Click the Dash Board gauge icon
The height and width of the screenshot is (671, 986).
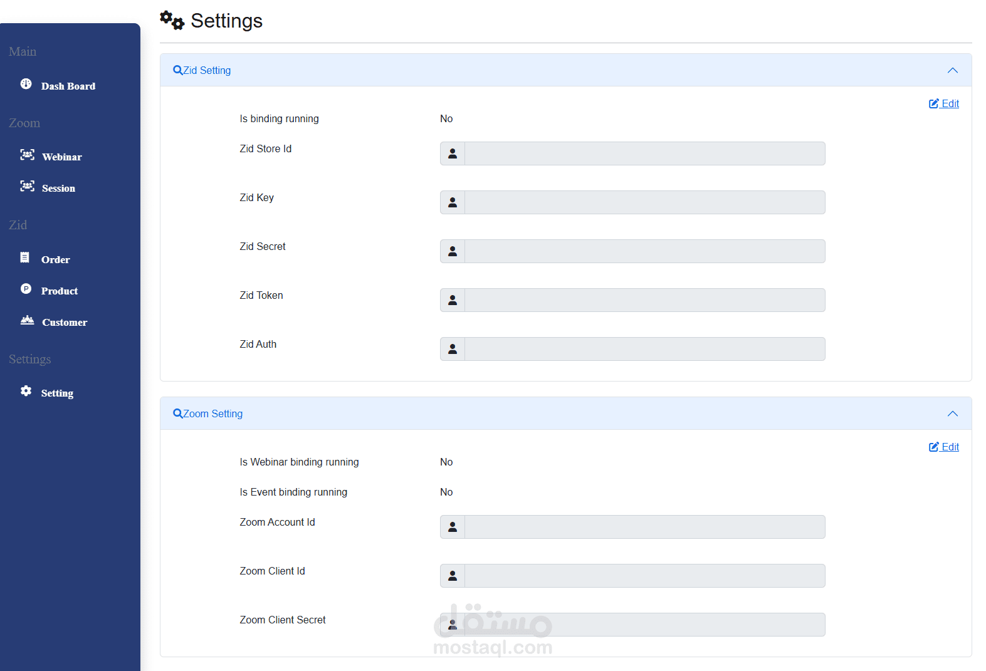pyautogui.click(x=26, y=84)
